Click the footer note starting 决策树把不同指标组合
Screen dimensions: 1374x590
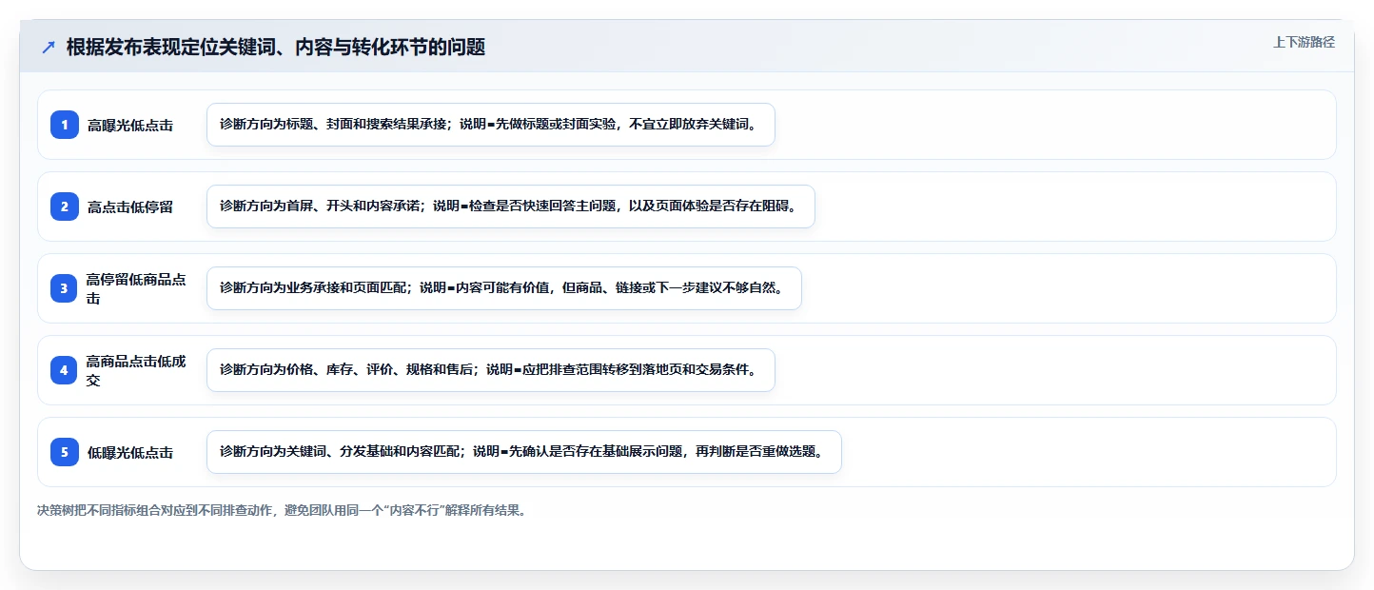[282, 510]
